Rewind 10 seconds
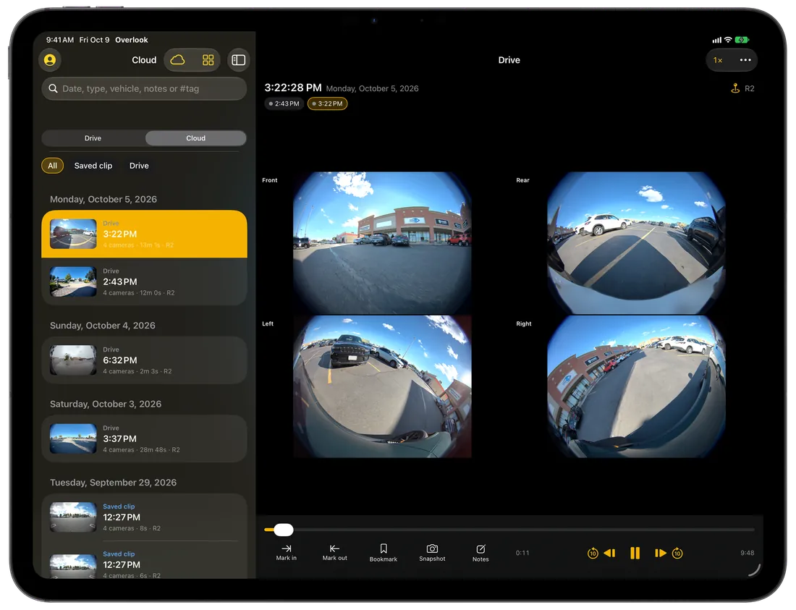Image resolution: width=796 pixels, height=610 pixels. point(593,553)
